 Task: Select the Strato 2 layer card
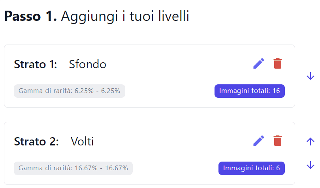[x=149, y=153]
